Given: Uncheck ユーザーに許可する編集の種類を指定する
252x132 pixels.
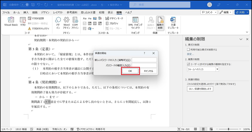Looking at the screenshot, I should pyautogui.click(x=188, y=64).
